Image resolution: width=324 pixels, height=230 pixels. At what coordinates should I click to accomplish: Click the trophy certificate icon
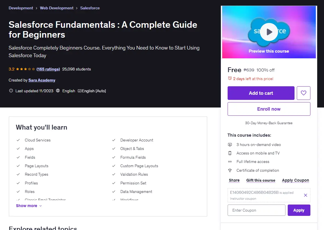(x=230, y=170)
